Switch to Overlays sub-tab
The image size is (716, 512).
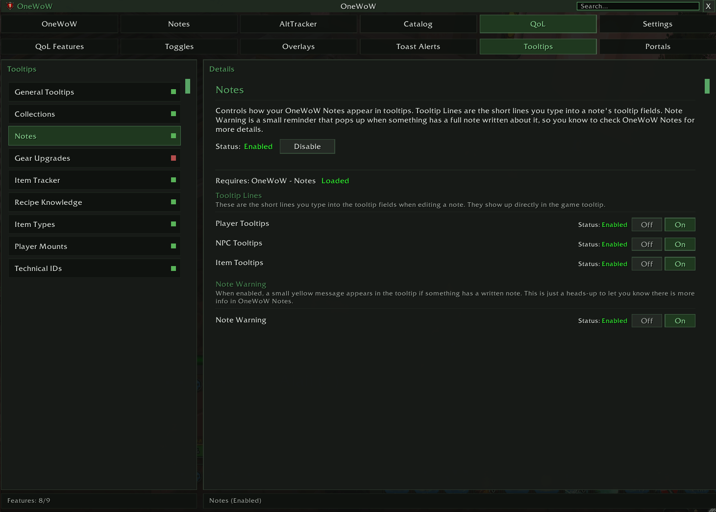pyautogui.click(x=298, y=46)
